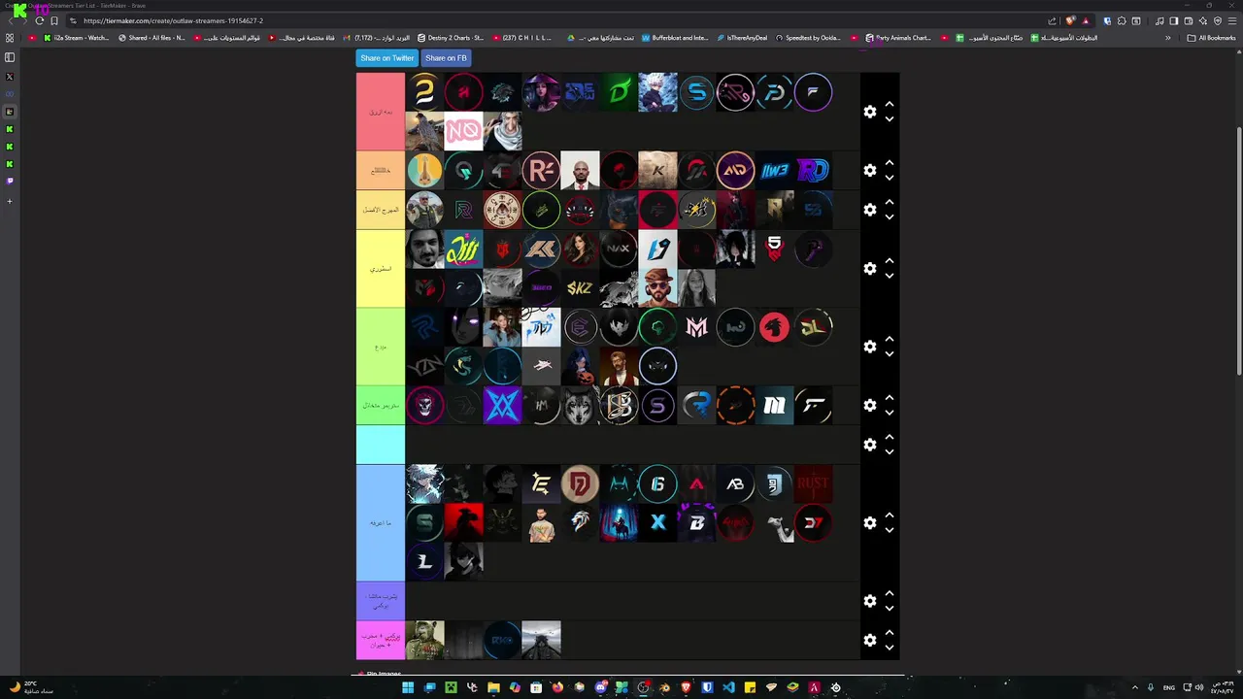This screenshot has height=699, width=1243.
Task: Edit the empty cyan tier label
Action: [381, 445]
